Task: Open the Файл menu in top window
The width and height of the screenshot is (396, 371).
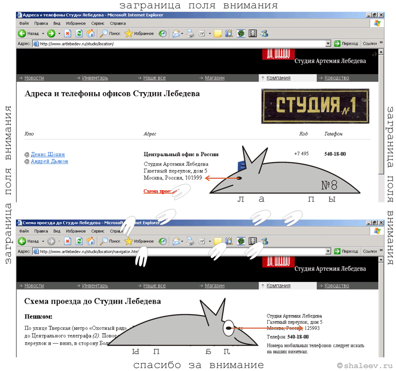Action: pyautogui.click(x=24, y=23)
